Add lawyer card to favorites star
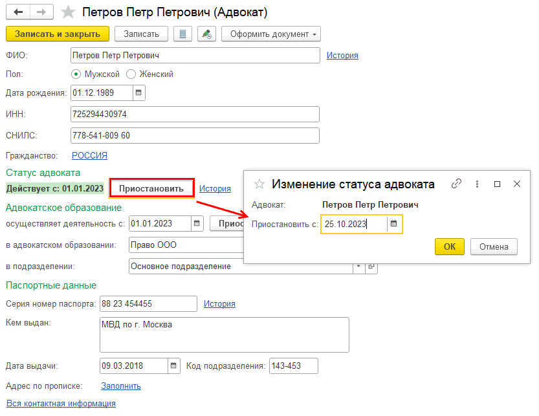 [67, 12]
